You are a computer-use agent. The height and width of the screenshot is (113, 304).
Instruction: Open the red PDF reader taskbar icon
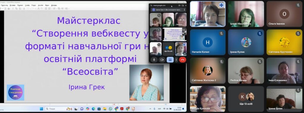pos(122,109)
